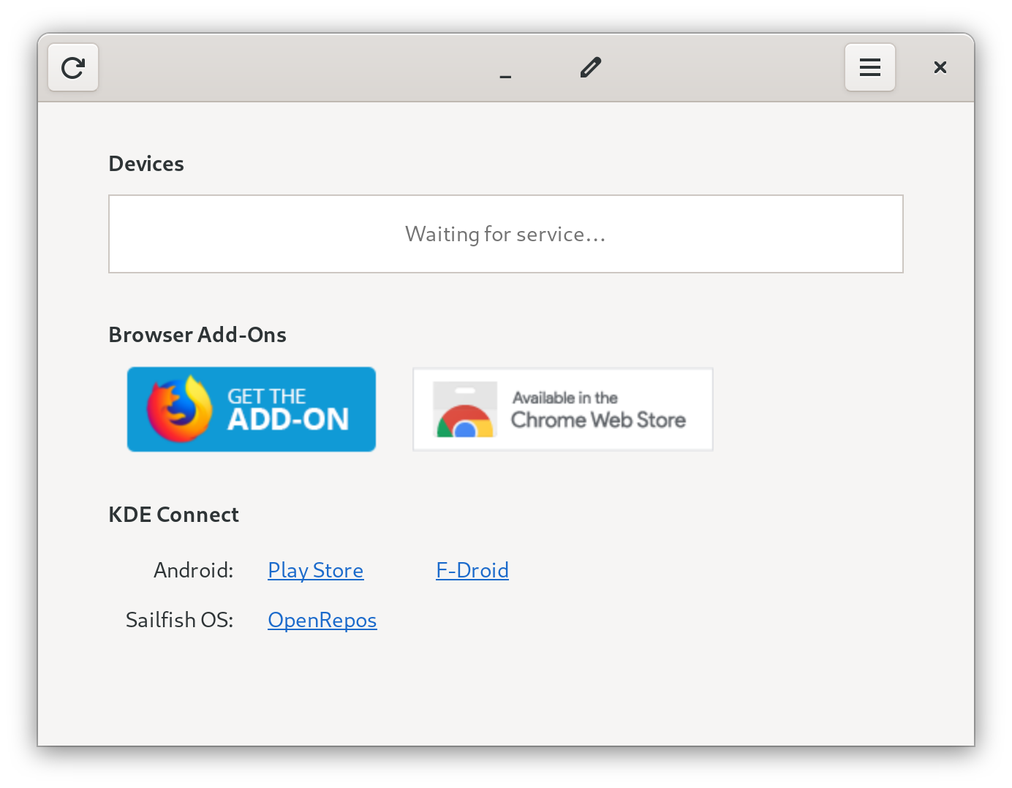Click the KDE Connect heading

174,515
